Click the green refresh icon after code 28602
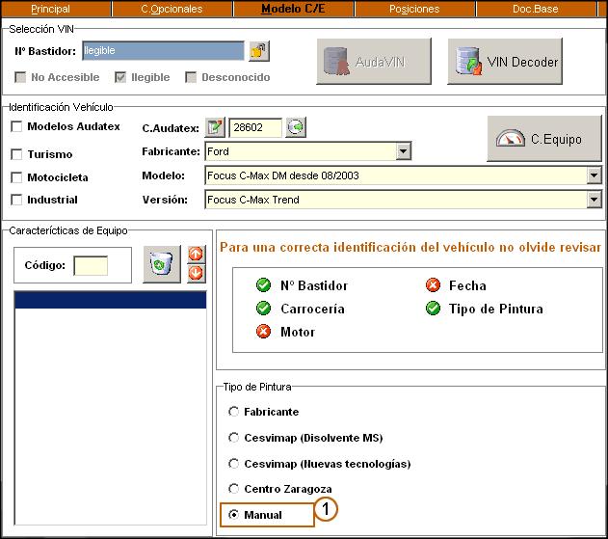Viewport: 608px width, 539px height. (x=296, y=127)
